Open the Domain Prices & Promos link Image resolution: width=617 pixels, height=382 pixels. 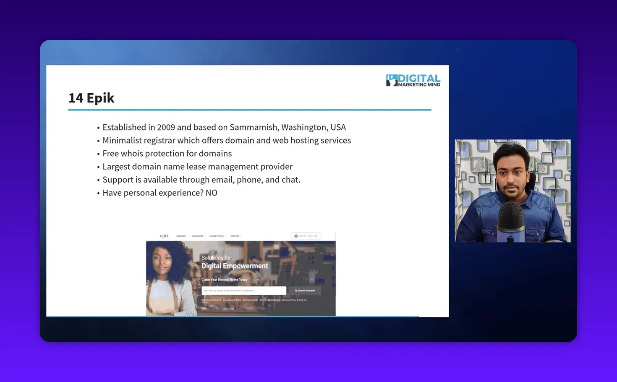click(x=295, y=300)
